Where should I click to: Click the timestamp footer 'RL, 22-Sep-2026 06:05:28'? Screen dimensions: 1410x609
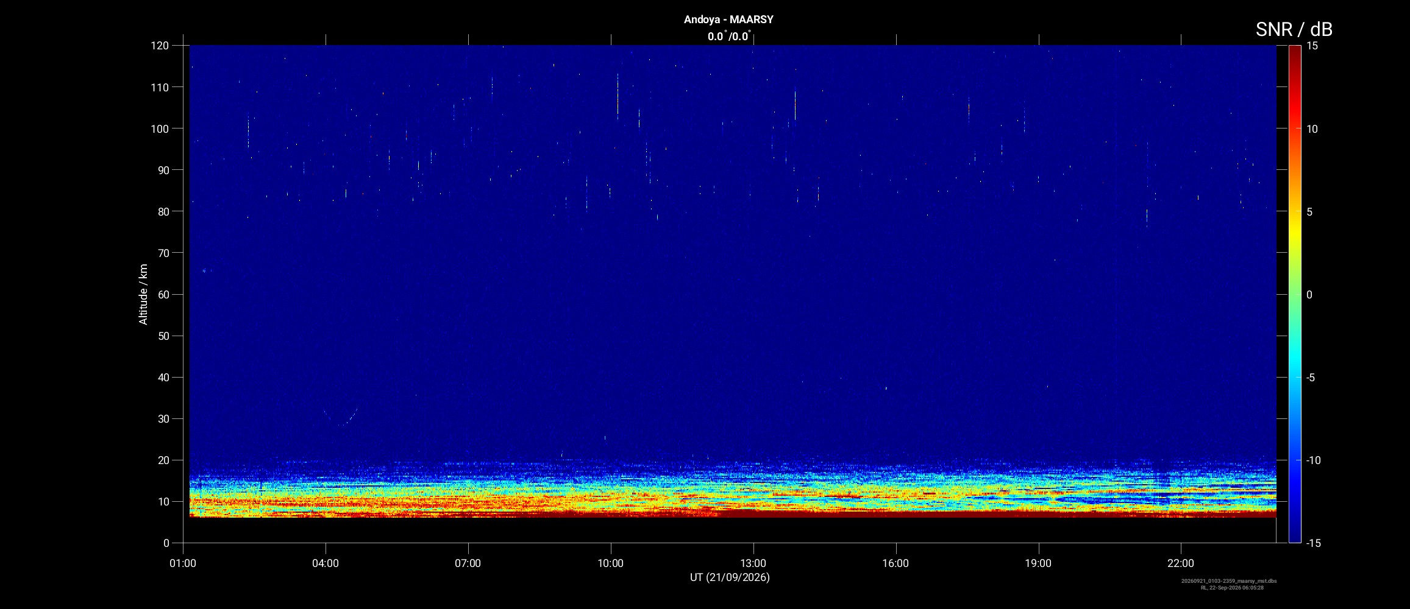(1232, 588)
